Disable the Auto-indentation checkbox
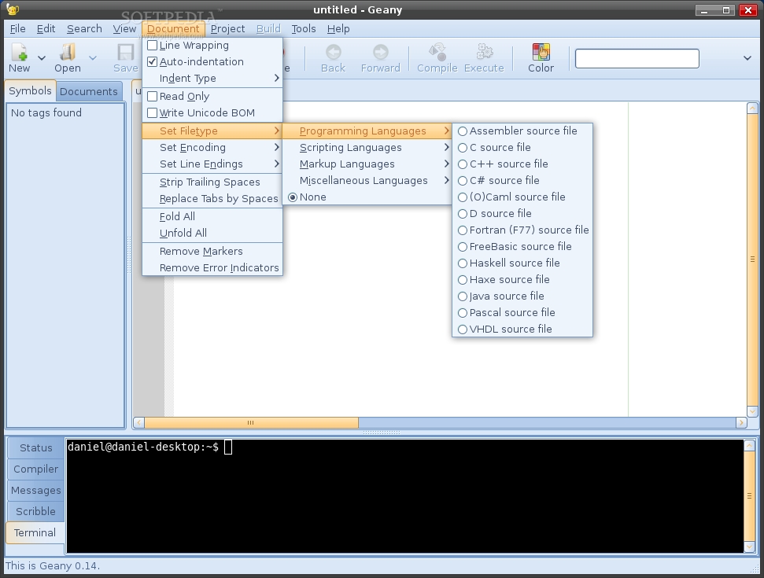The height and width of the screenshot is (578, 764). tap(152, 62)
